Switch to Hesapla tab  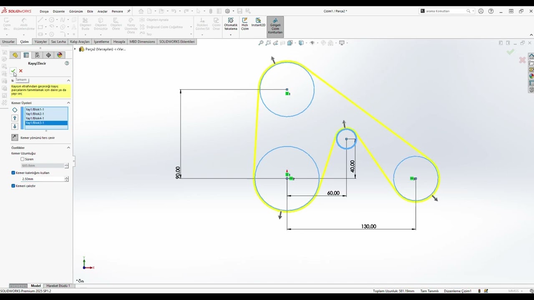119,42
